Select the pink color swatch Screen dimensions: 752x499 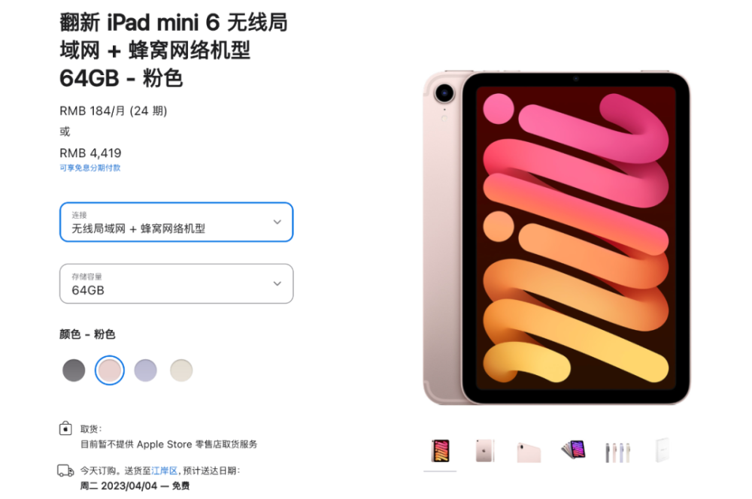click(x=110, y=370)
